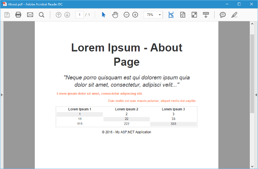Click table cell '33'
The height and width of the screenshot is (169, 258).
point(173,119)
